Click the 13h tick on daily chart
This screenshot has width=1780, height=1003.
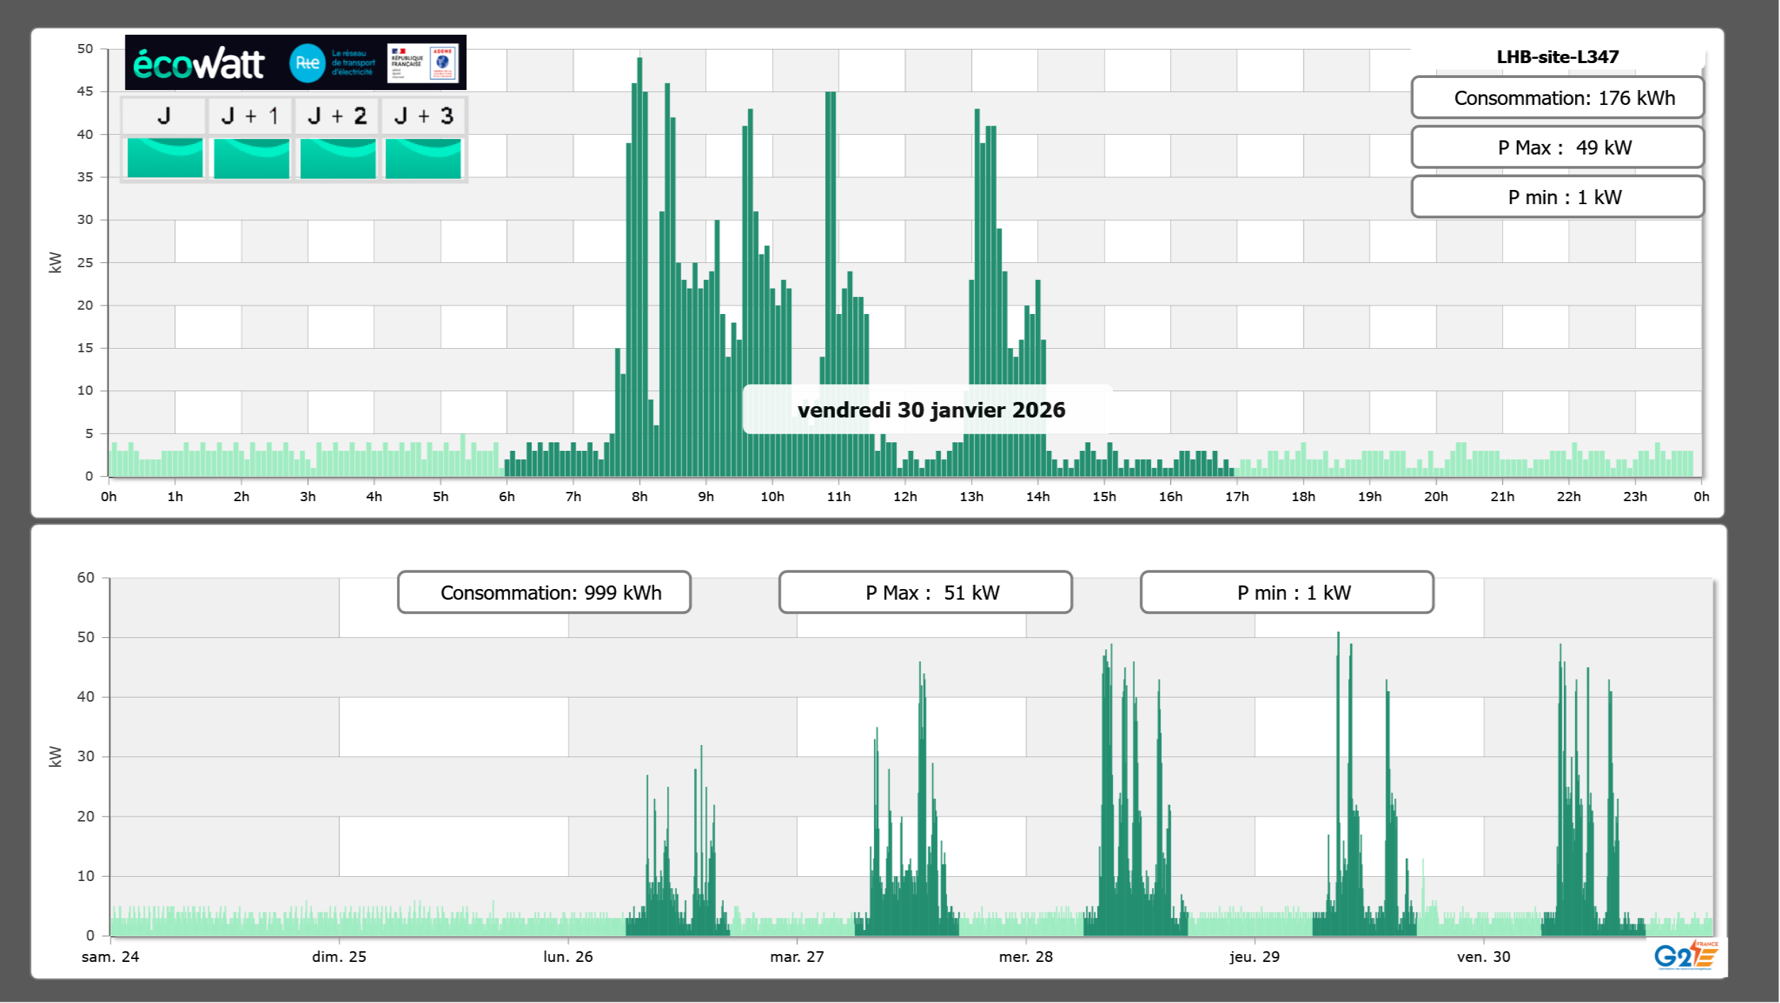(x=971, y=496)
